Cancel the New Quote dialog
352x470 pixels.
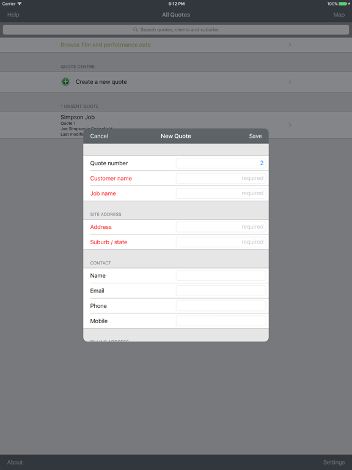[99, 136]
